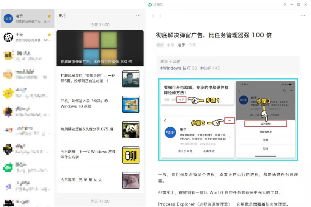Toggle the star beside 电手 subscription

tap(49, 16)
